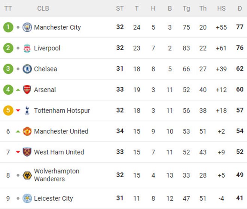Click the green rank 1 badge
Image resolution: width=247 pixels, height=209 pixels.
click(x=8, y=27)
